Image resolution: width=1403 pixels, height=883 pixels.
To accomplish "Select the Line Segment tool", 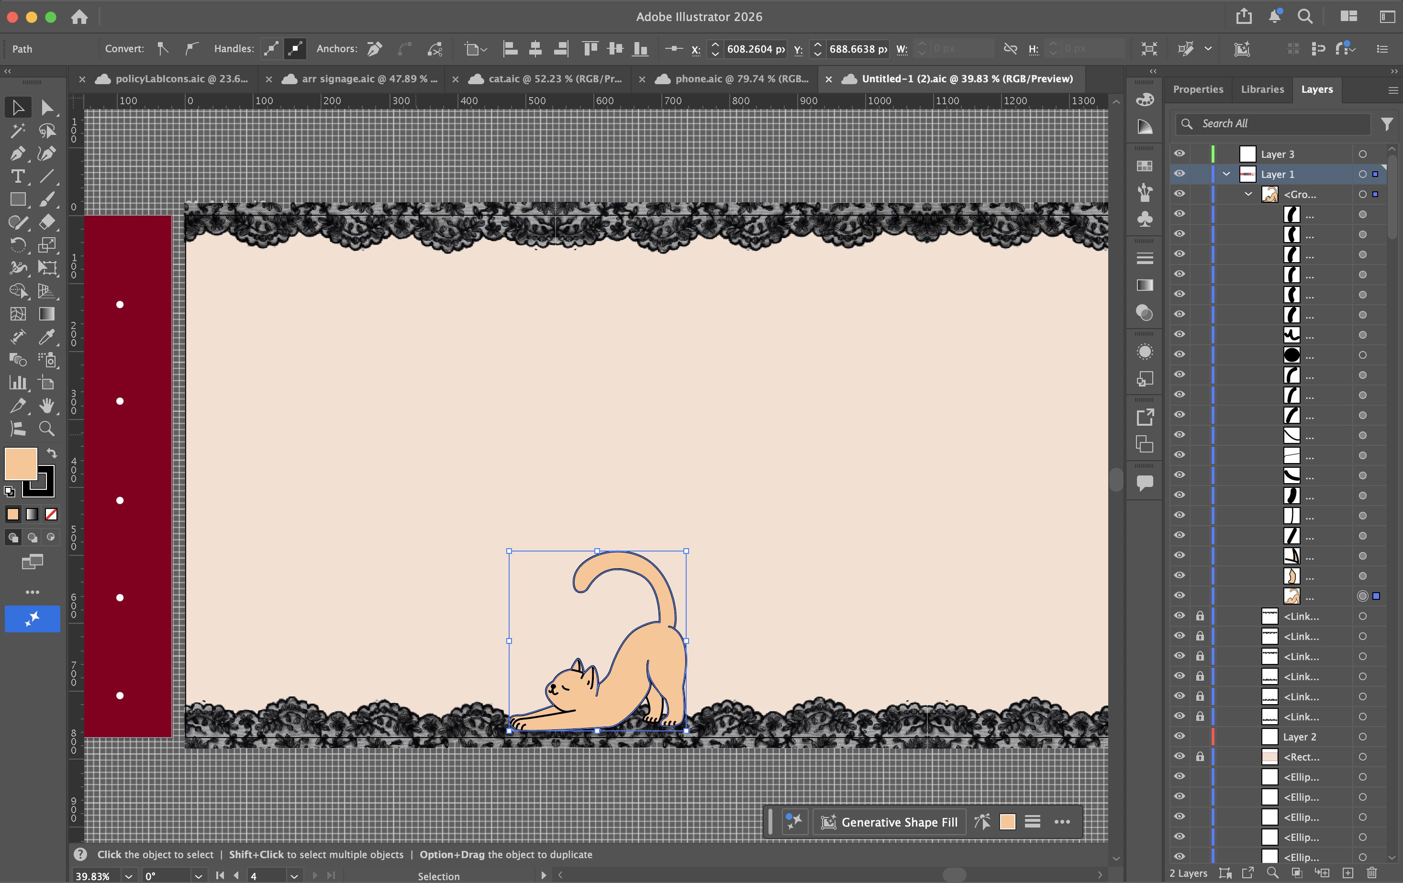I will [47, 177].
